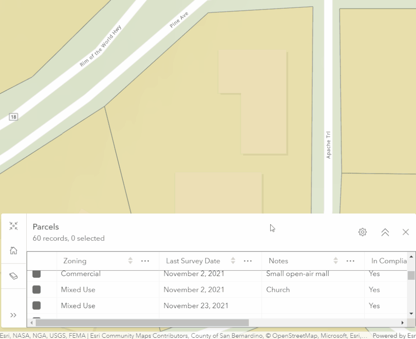
Task: Click the horizontal scrollbar thumb
Action: (142, 323)
